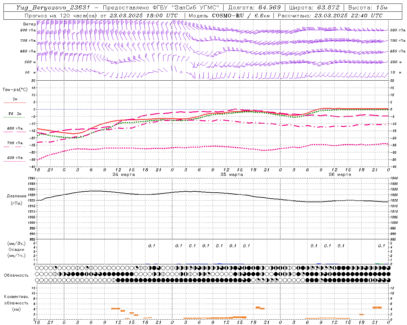Click the 1040 value on left pressure axis
The width and height of the screenshot is (407, 325).
pyautogui.click(x=32, y=178)
